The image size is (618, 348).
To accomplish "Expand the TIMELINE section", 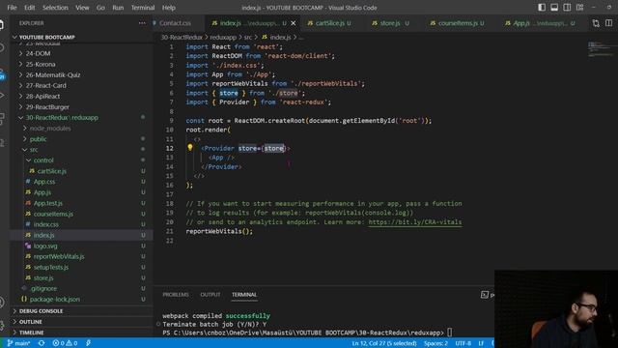I will [x=32, y=333].
